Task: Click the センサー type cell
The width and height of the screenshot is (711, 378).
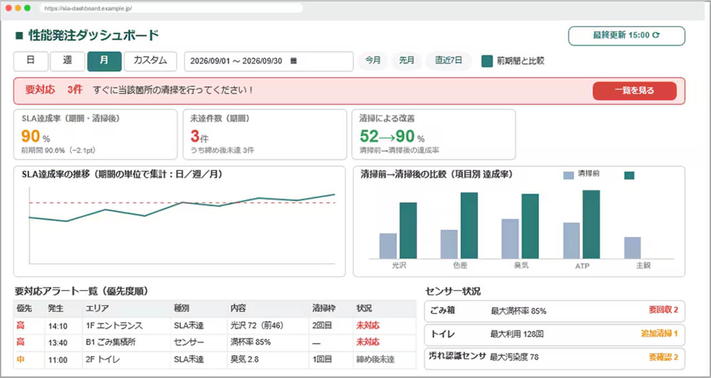Action: [189, 342]
